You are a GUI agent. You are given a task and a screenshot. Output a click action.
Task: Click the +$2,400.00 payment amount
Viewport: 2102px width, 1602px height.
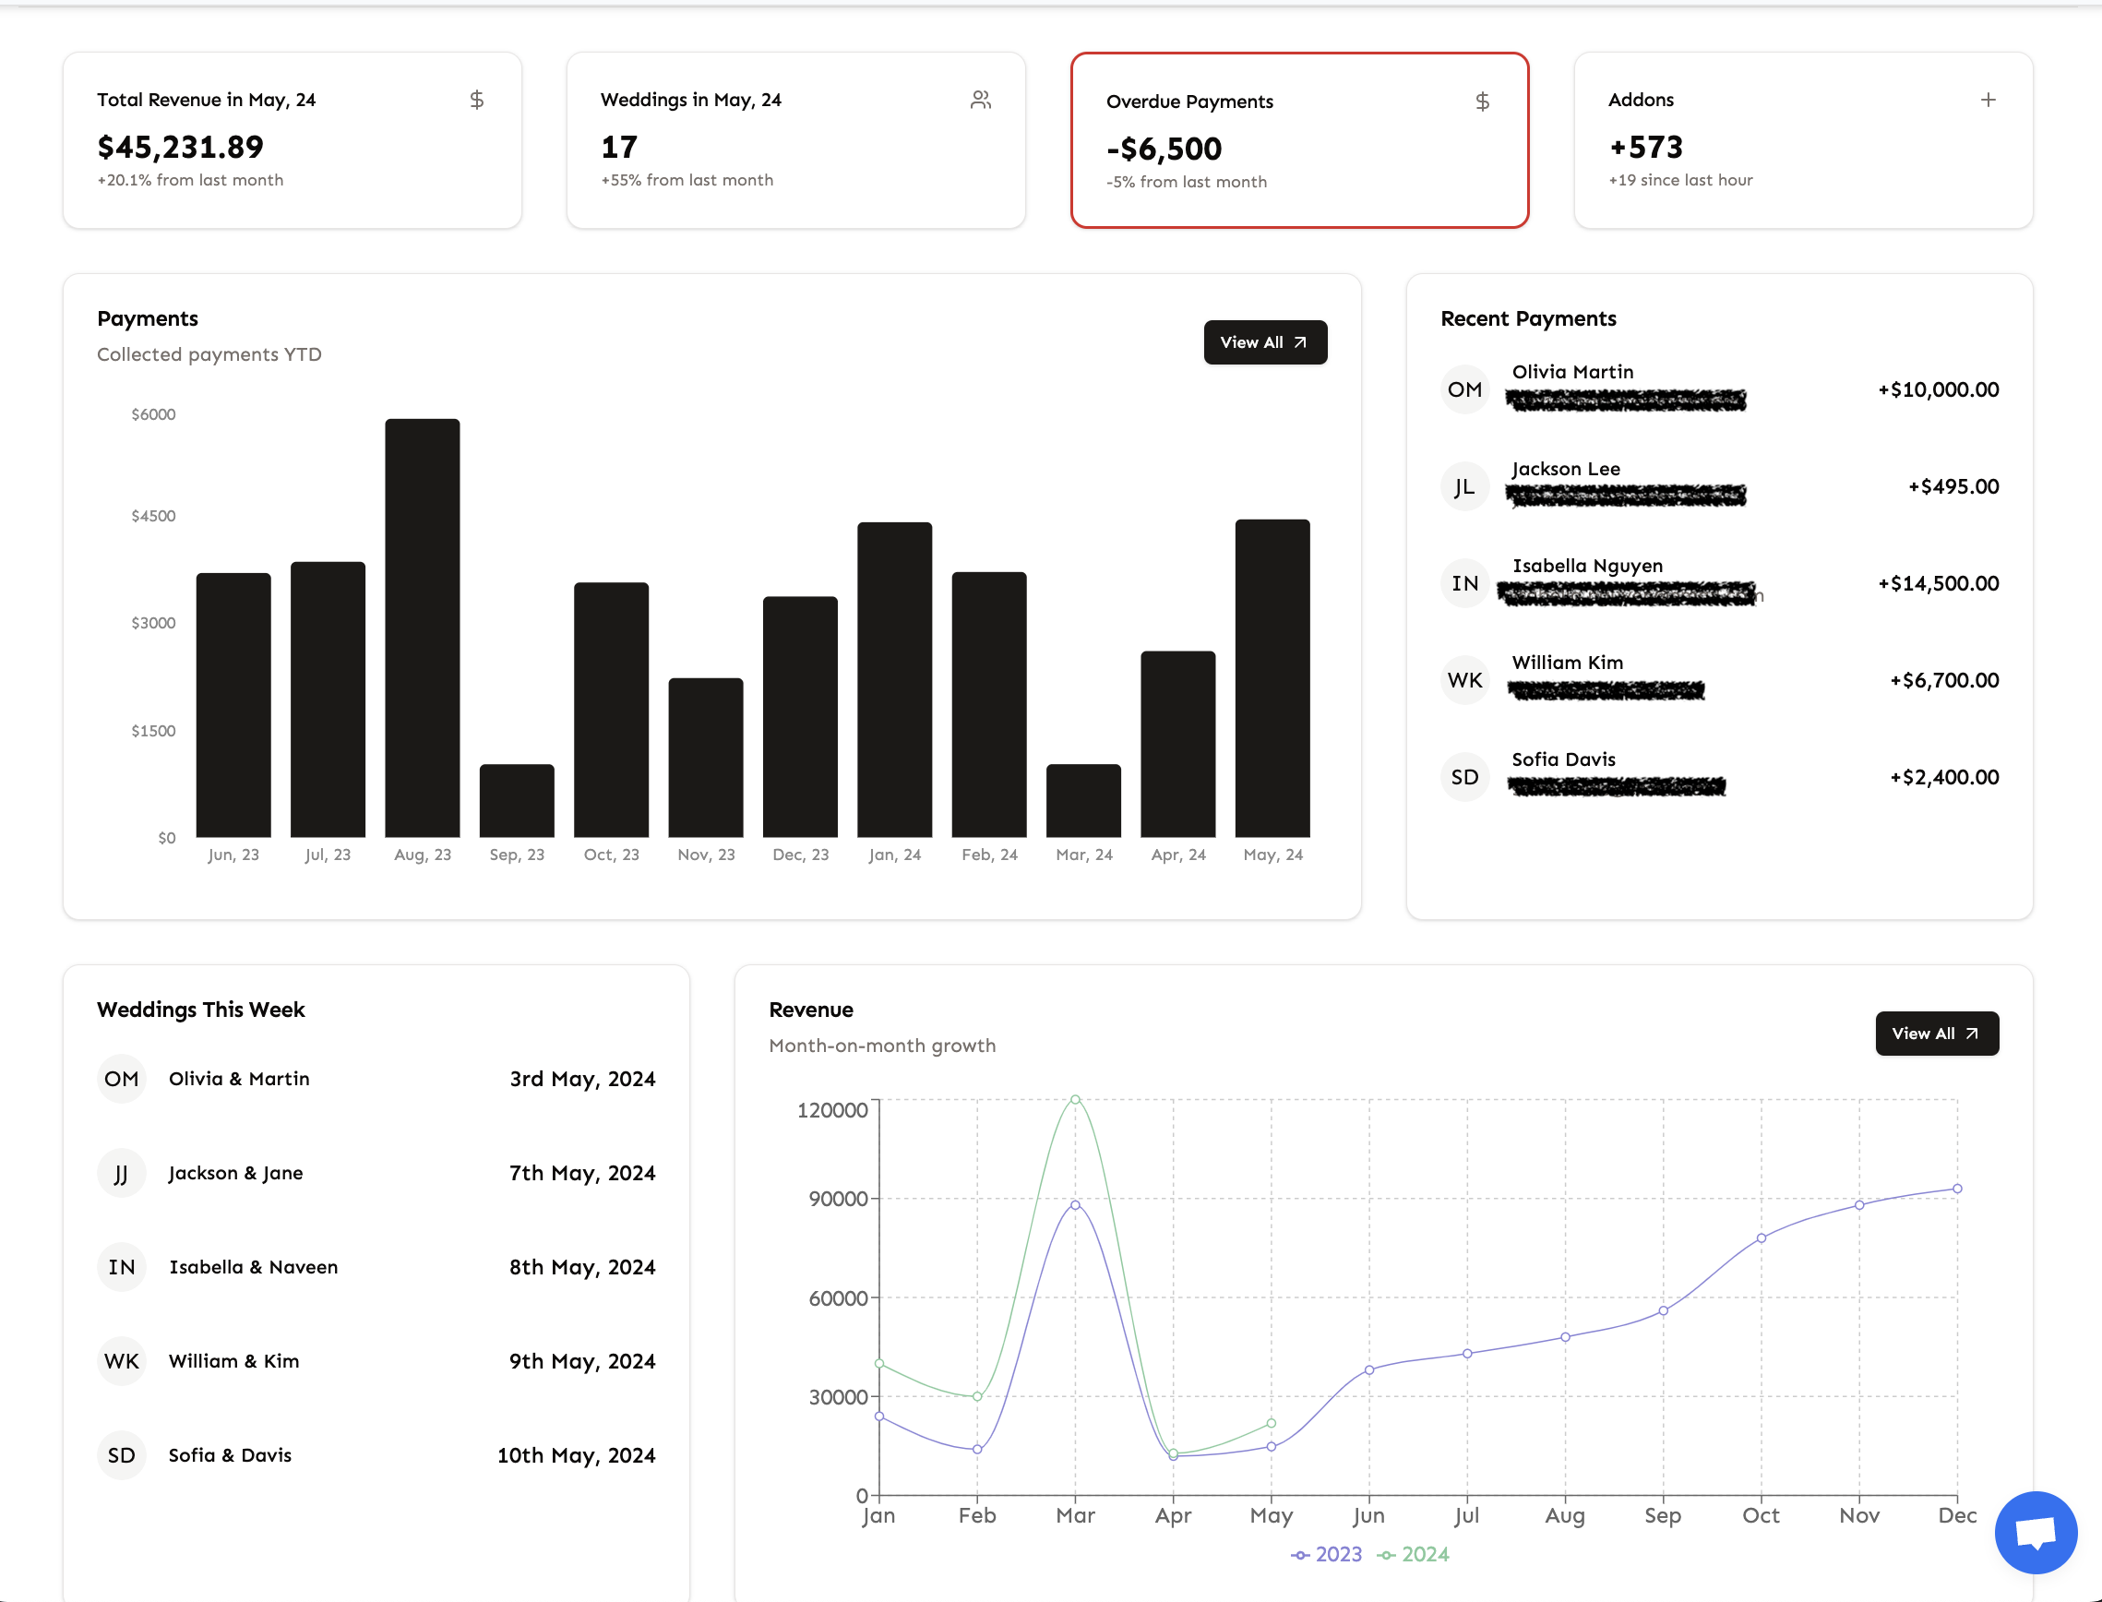pos(1944,777)
